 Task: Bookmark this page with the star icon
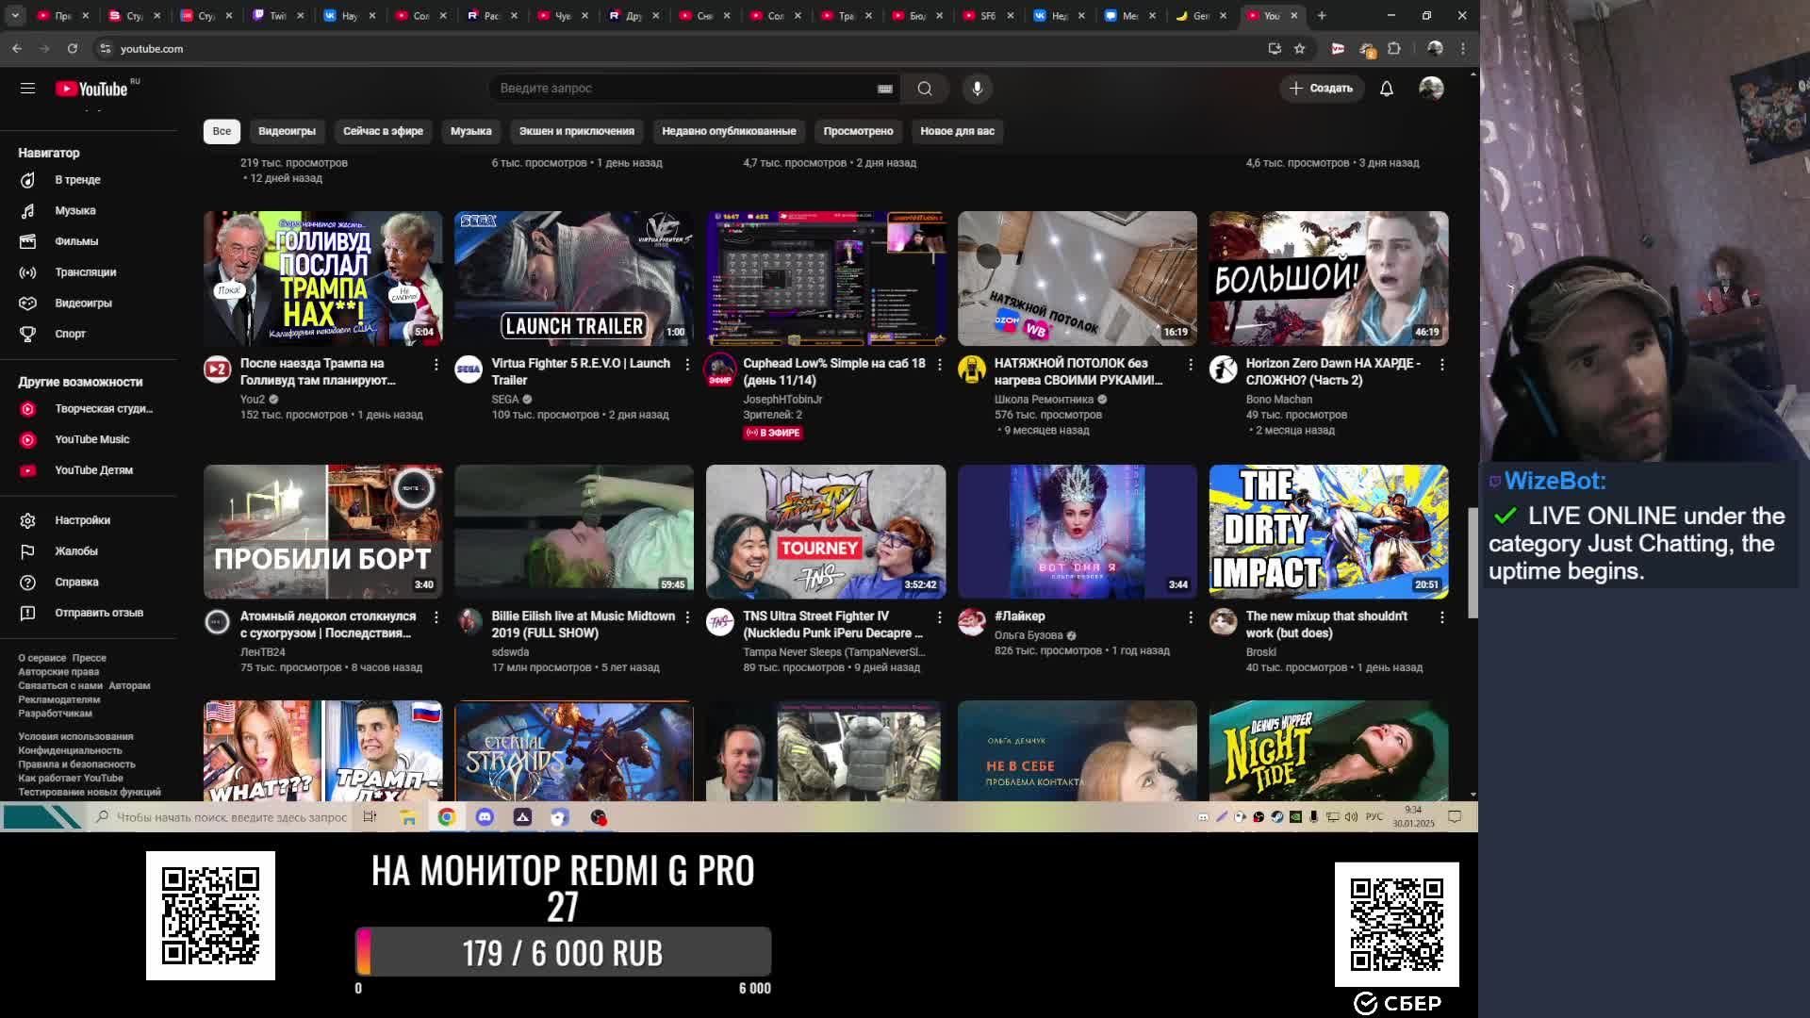pos(1299,48)
